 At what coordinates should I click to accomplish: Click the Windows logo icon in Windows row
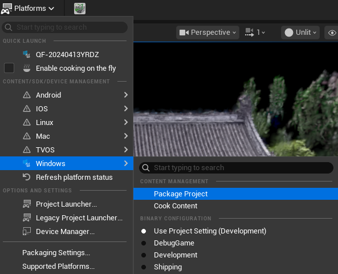pos(27,163)
